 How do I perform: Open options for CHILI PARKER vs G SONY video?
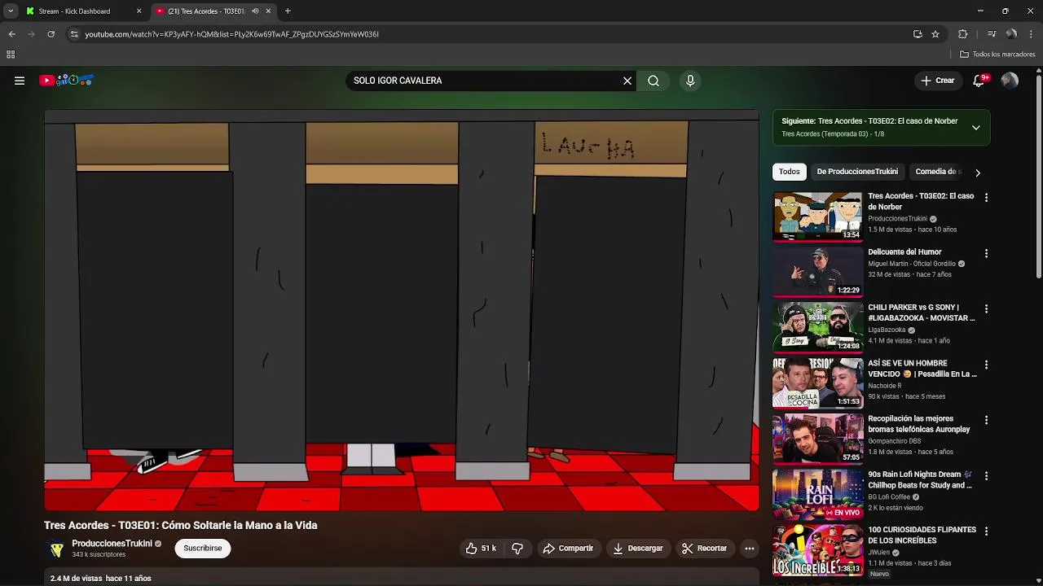click(986, 309)
